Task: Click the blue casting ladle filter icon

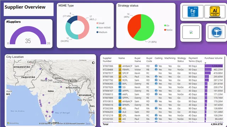Action: pyautogui.click(x=217, y=32)
